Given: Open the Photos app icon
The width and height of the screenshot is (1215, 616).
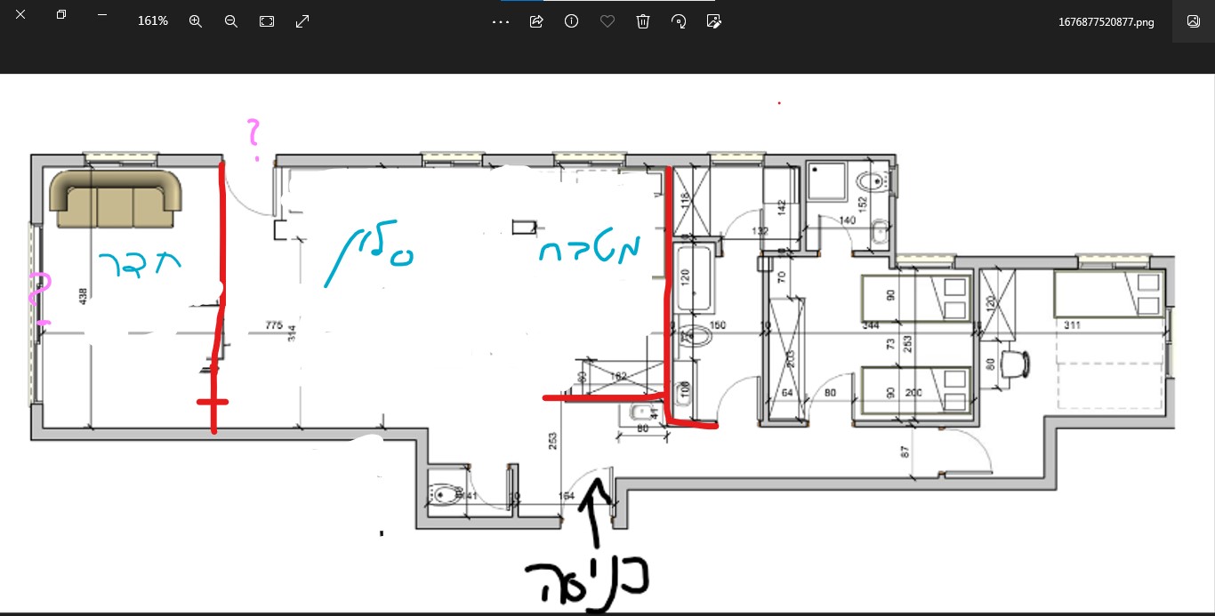Looking at the screenshot, I should point(1194,21).
